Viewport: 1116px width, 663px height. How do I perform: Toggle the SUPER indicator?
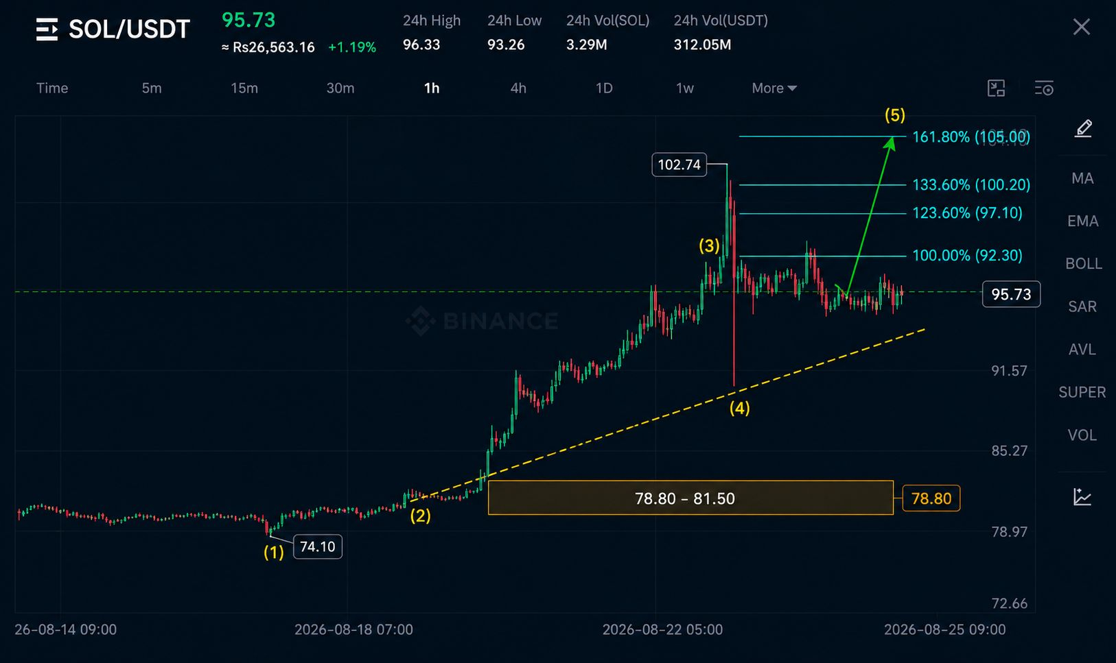(1082, 392)
